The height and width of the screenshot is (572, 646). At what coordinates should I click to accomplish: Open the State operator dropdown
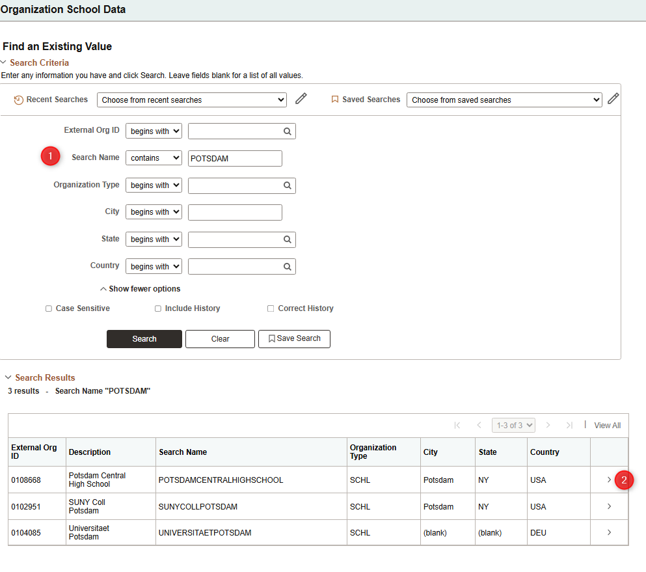pyautogui.click(x=154, y=239)
